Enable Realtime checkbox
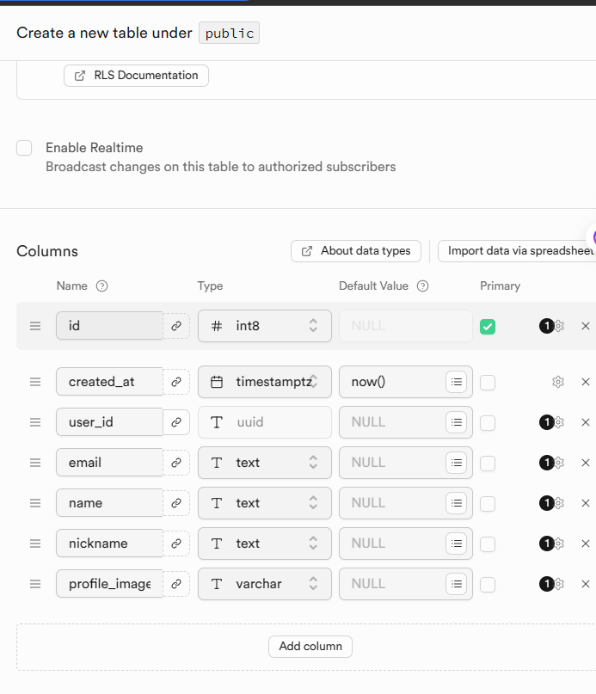596x694 pixels. click(24, 148)
